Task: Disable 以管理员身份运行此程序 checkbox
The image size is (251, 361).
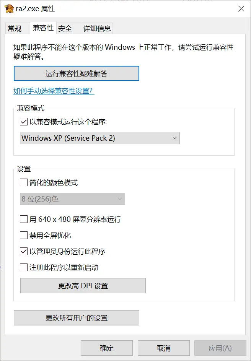Action: [x=23, y=251]
